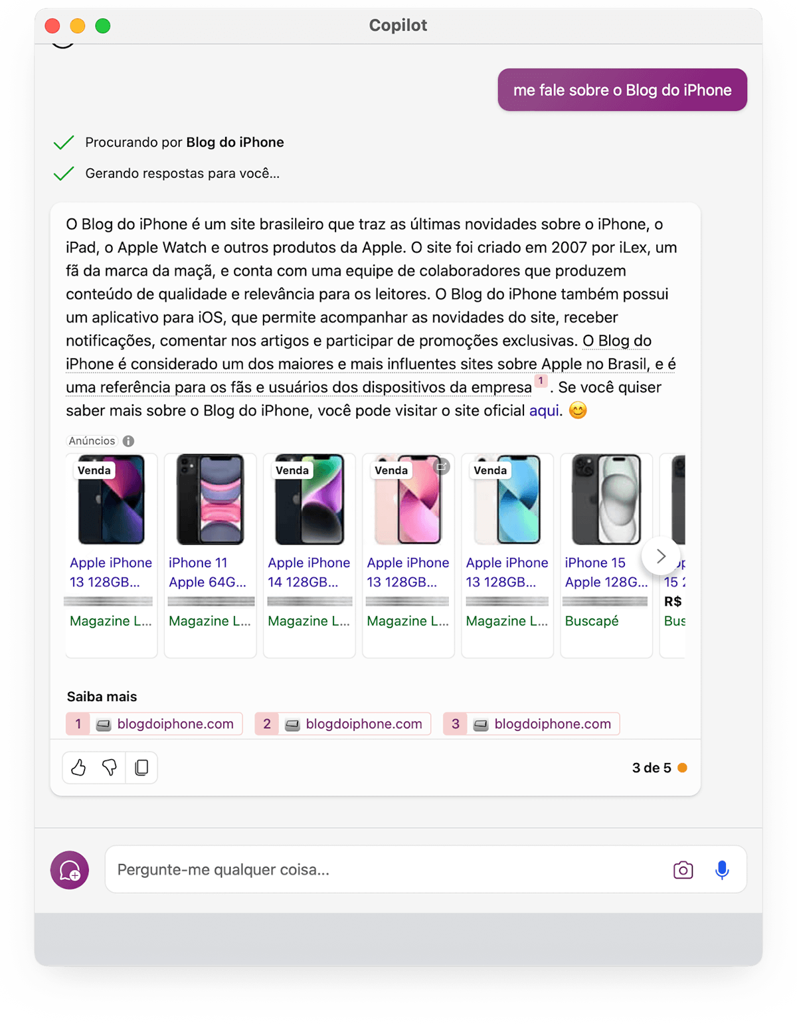Open source 2 blogdoiphone.com
Screen dimensions: 797x1036
click(343, 724)
